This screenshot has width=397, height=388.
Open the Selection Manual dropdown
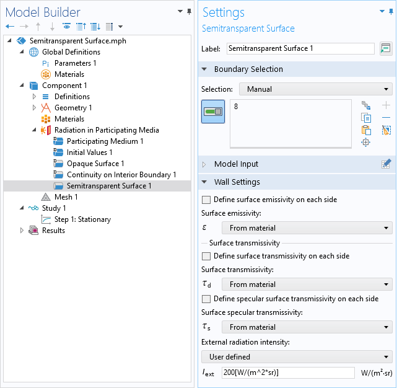coord(315,89)
